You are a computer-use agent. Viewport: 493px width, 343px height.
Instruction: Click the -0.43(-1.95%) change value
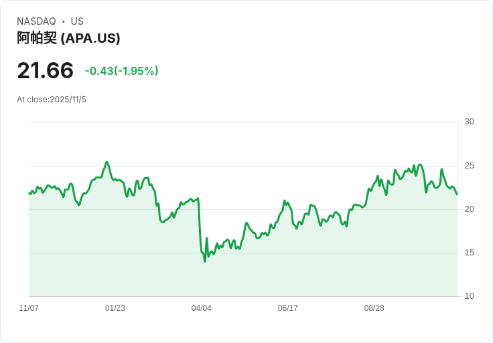[x=121, y=71]
